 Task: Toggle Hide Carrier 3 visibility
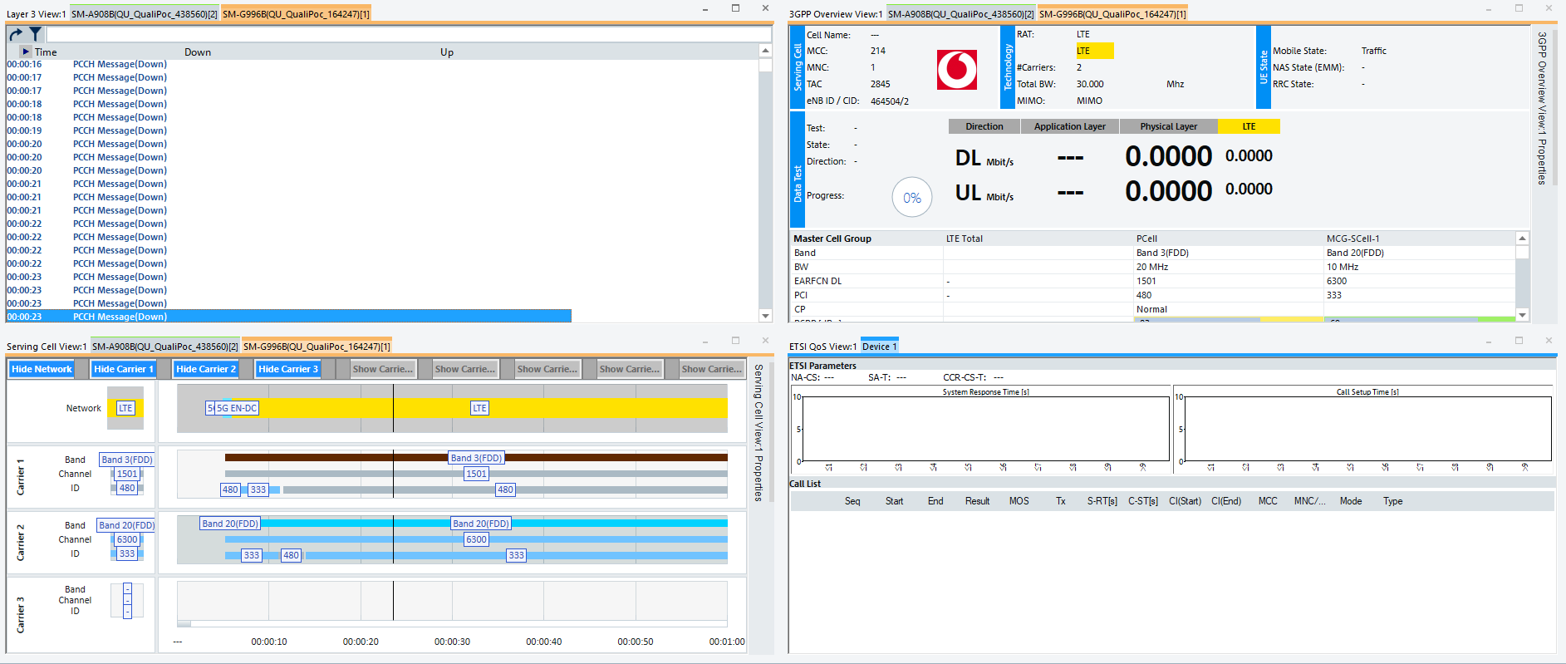tap(288, 369)
